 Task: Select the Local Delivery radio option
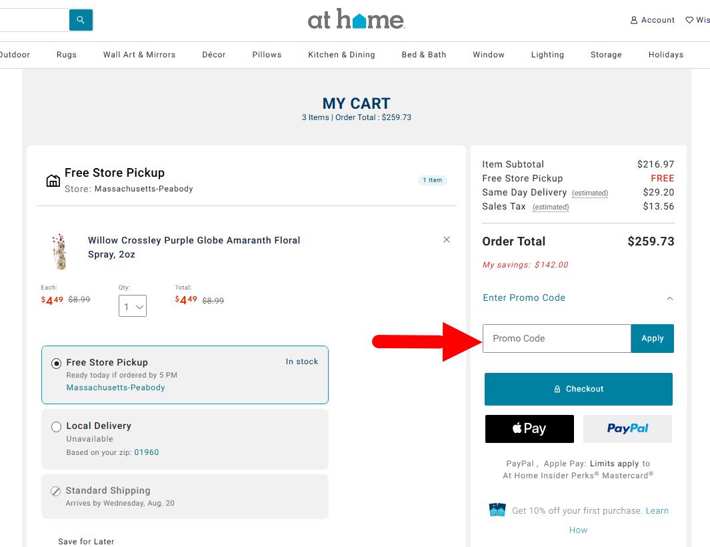click(x=57, y=427)
